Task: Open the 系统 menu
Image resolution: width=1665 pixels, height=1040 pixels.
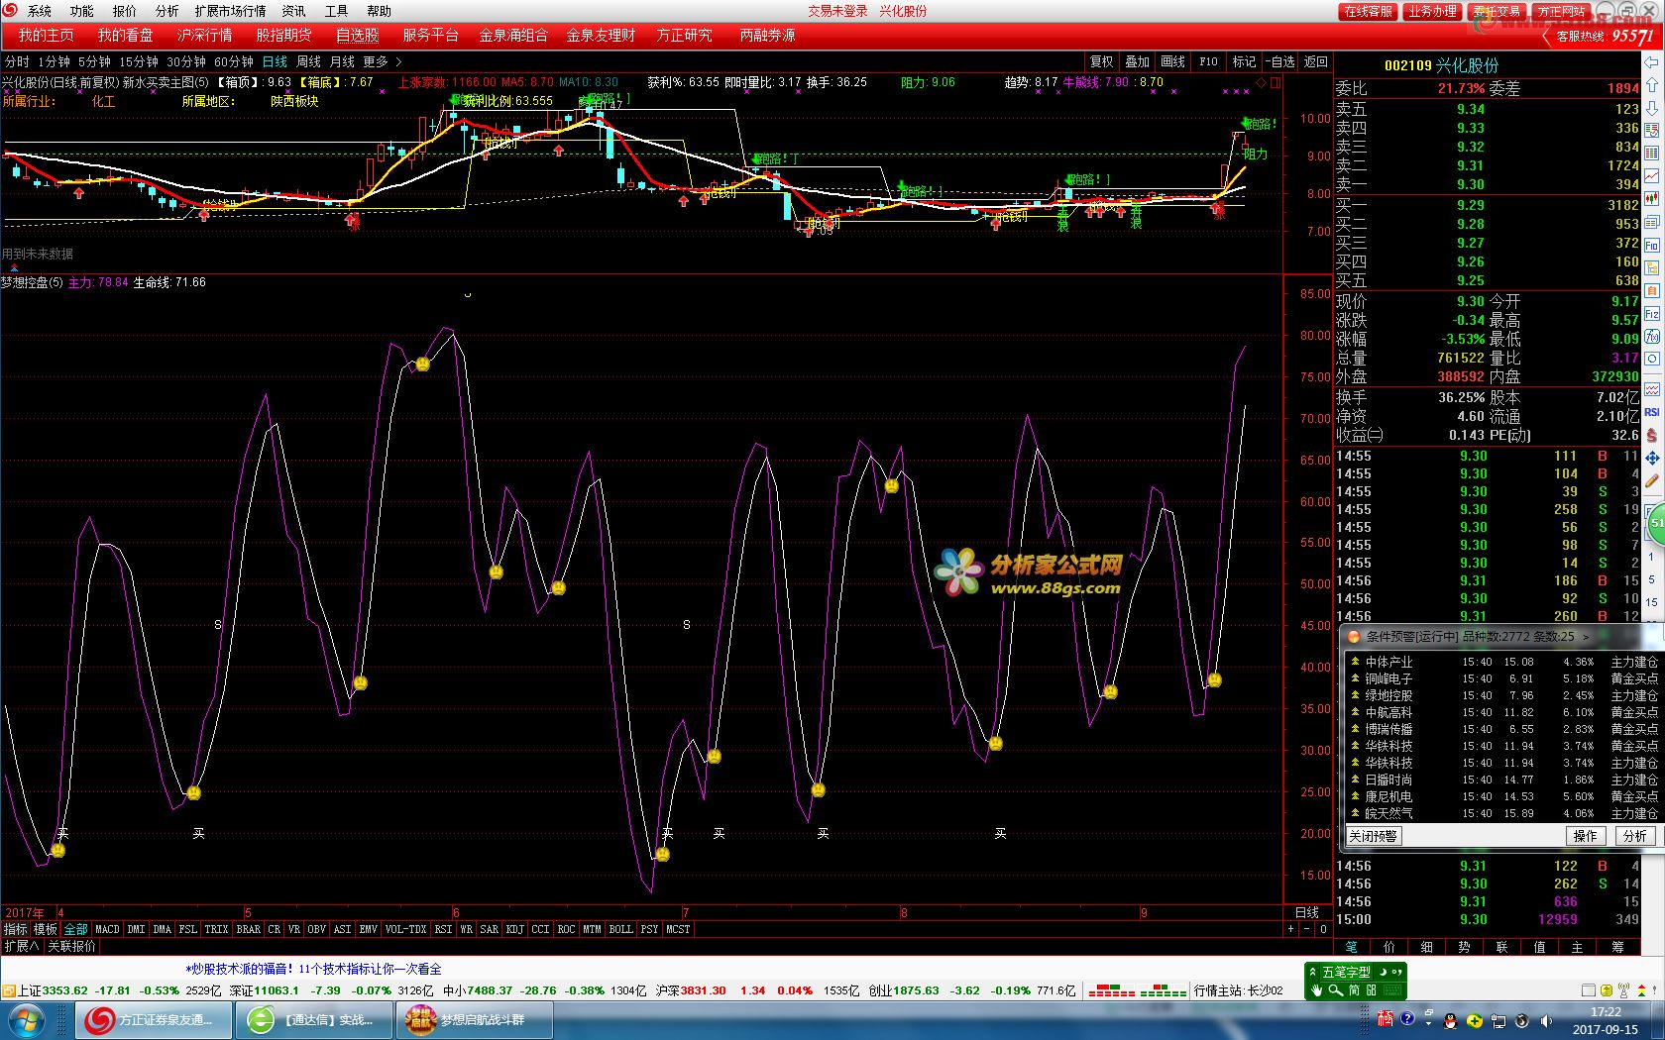Action: pyautogui.click(x=39, y=11)
